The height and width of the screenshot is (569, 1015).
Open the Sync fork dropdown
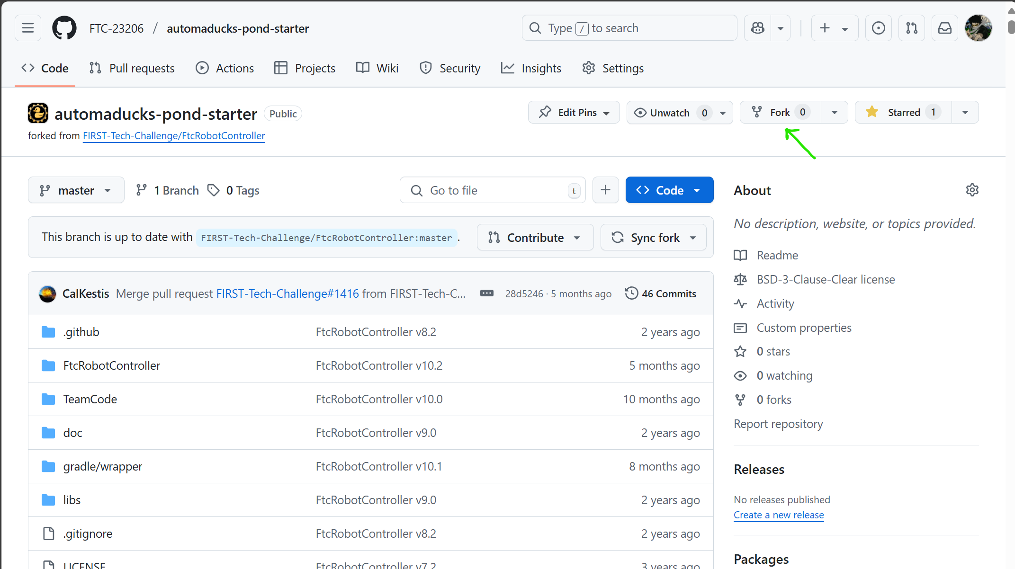[x=654, y=238]
